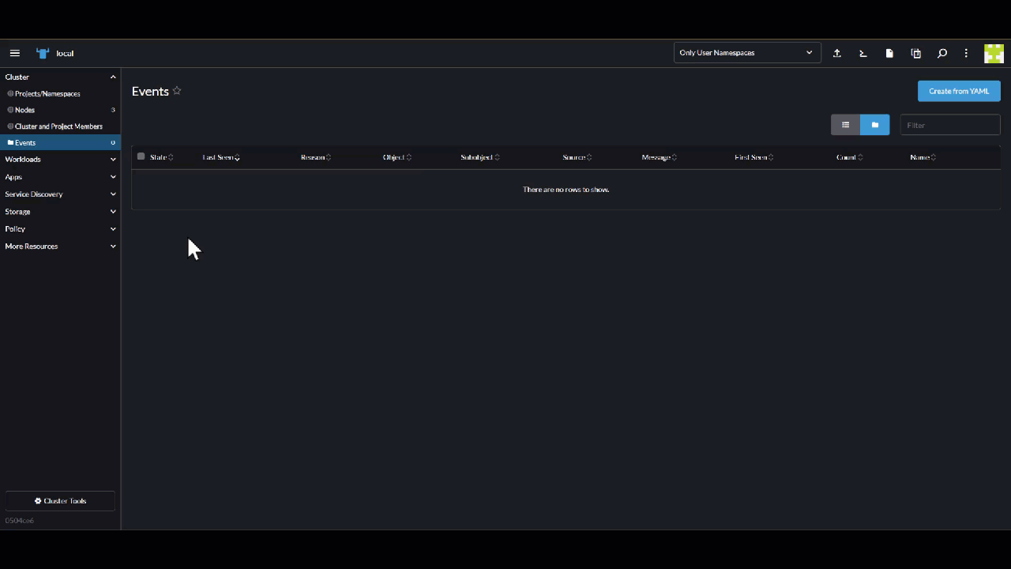Click the local cluster shirt icon
The width and height of the screenshot is (1011, 569).
click(x=43, y=53)
